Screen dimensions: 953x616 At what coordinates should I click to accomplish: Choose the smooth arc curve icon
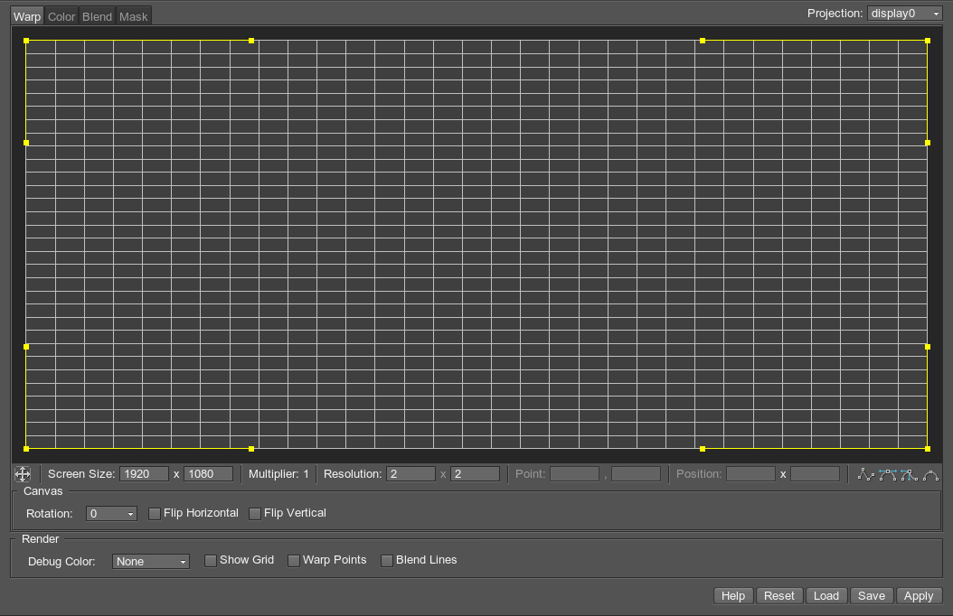click(930, 474)
